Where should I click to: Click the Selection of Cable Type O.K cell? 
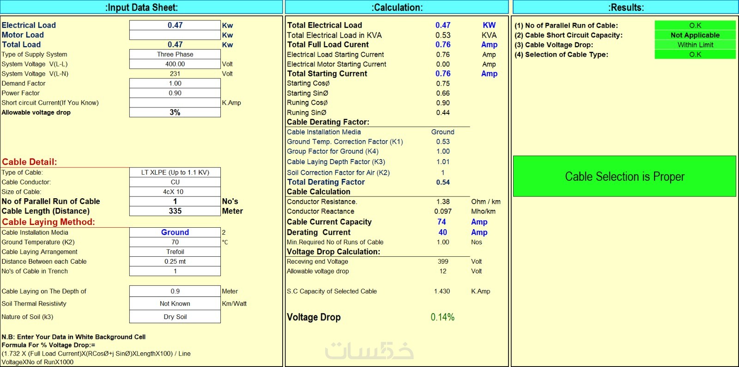point(695,54)
